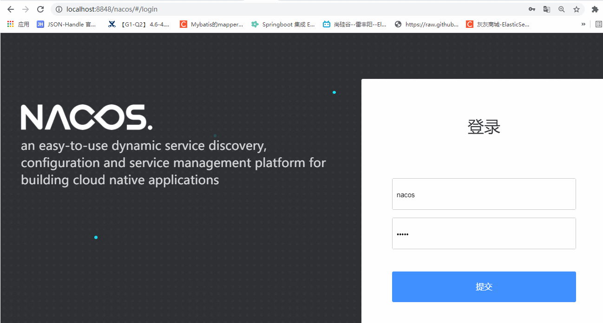Reload the Nacos login page
603x323 pixels.
point(40,9)
